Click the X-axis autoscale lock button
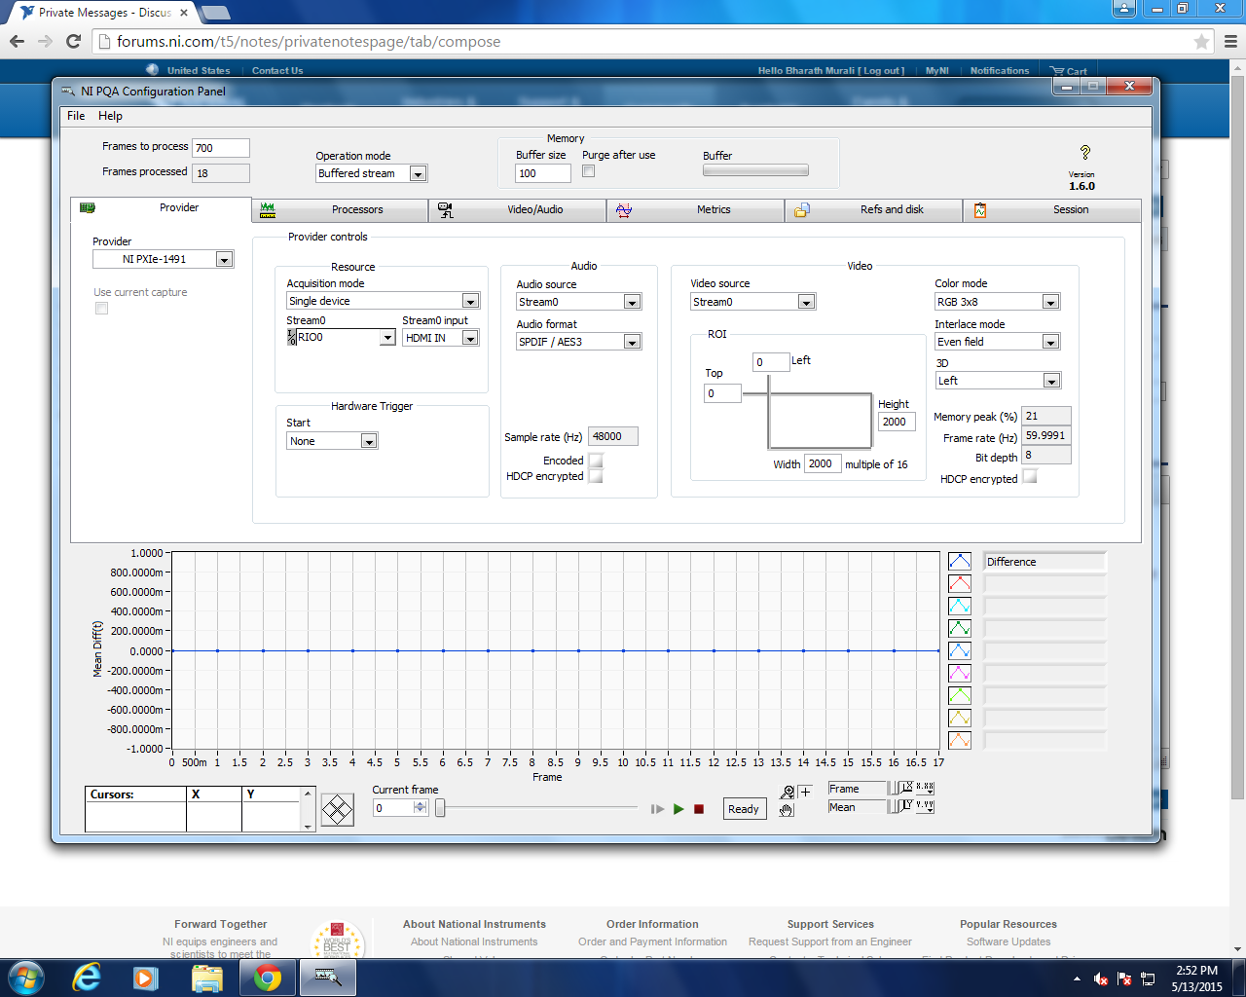 tap(893, 789)
